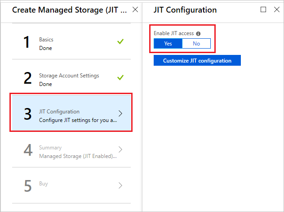Select the Summary step
This screenshot has width=284, height=212.
67,152
